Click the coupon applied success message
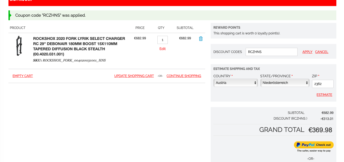The height and width of the screenshot is (162, 344). tap(51, 15)
